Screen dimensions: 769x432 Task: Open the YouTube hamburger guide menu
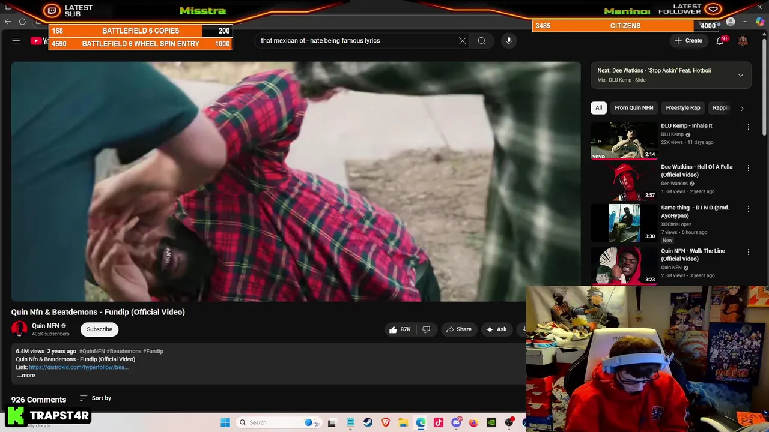coord(16,41)
